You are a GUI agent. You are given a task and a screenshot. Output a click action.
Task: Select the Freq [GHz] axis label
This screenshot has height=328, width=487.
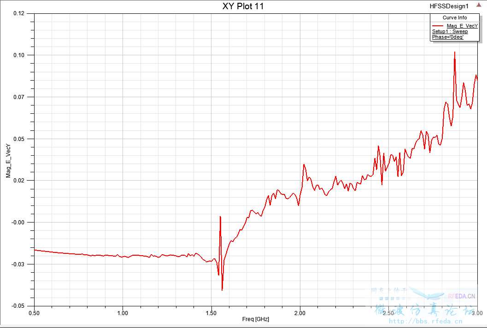[255, 319]
